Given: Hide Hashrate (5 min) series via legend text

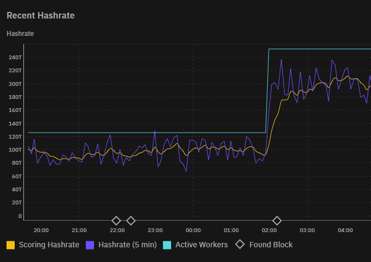Looking at the screenshot, I should tap(127, 245).
